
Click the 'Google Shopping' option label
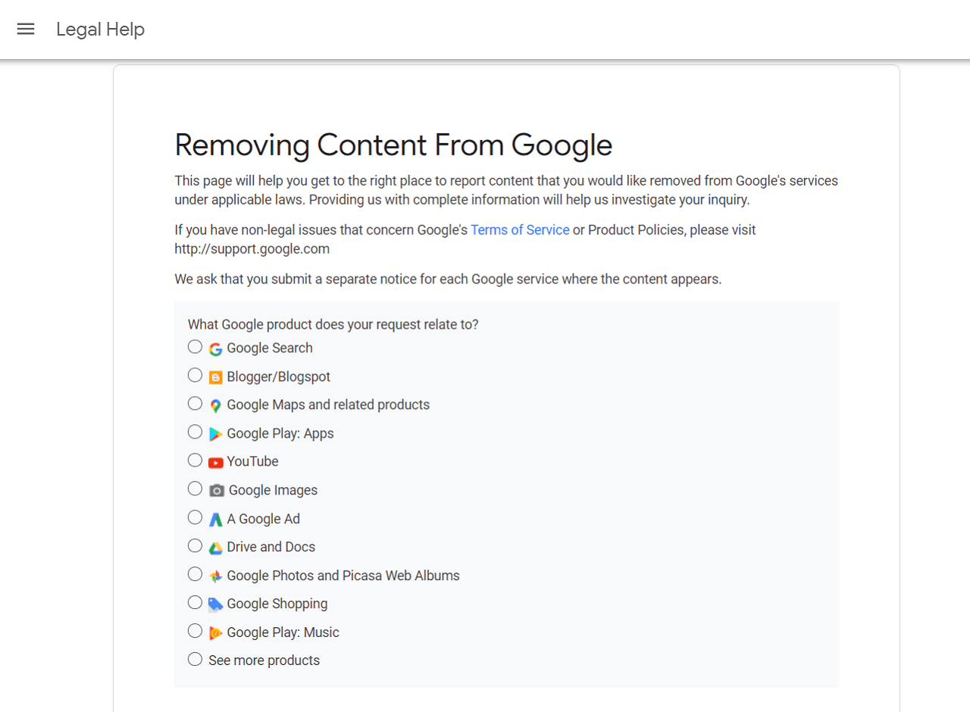277,604
